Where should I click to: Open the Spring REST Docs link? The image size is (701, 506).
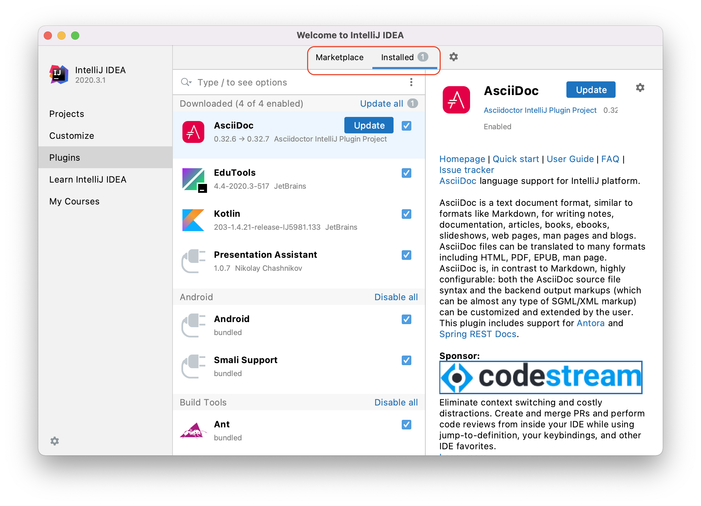[x=478, y=334]
